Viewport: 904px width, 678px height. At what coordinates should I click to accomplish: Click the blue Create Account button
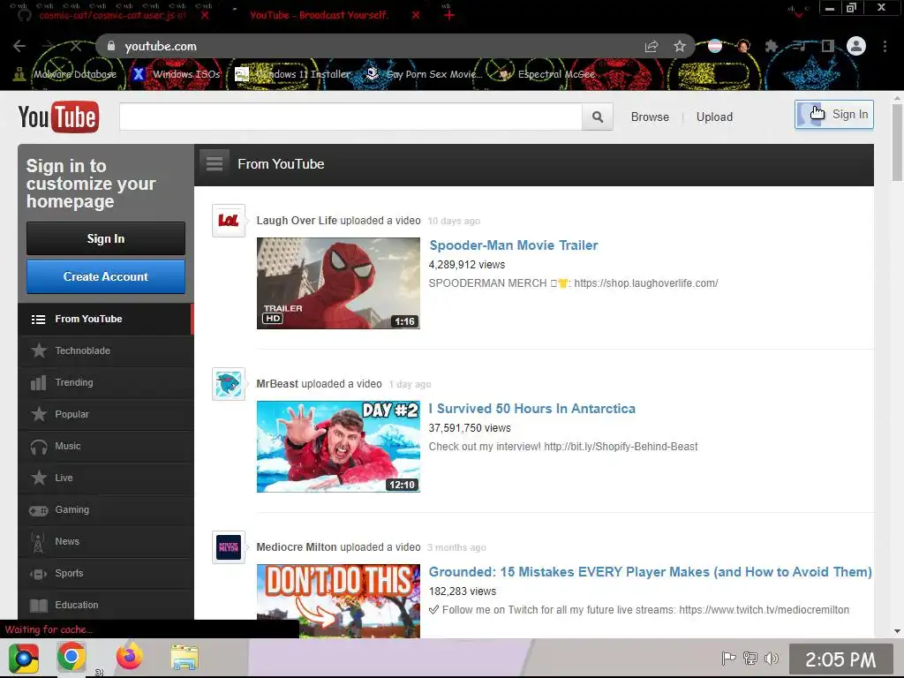[x=106, y=276]
